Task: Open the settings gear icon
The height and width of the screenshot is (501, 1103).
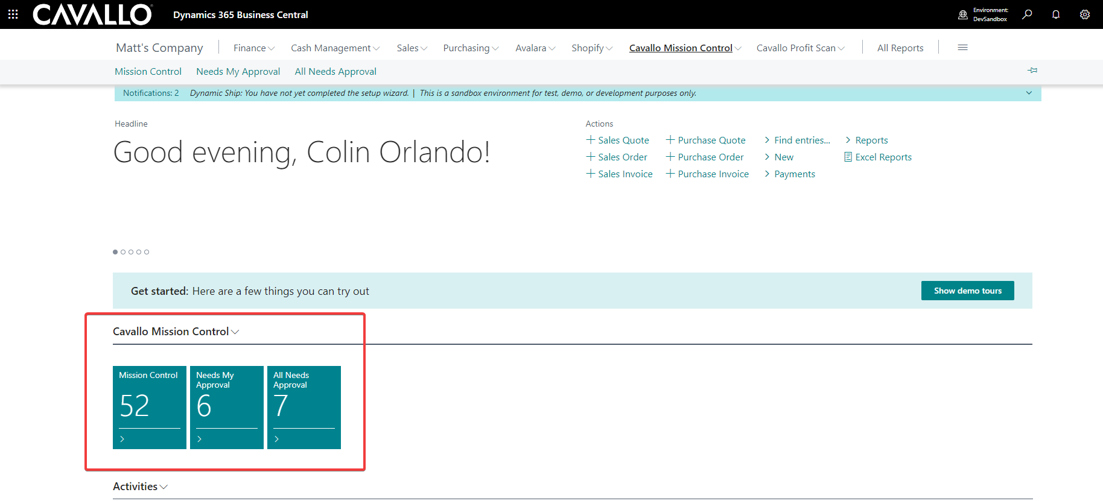Action: [x=1085, y=14]
